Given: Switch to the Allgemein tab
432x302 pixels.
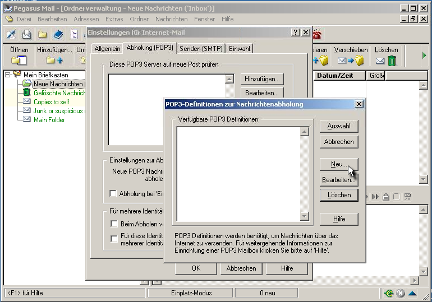Looking at the screenshot, I should (x=107, y=49).
